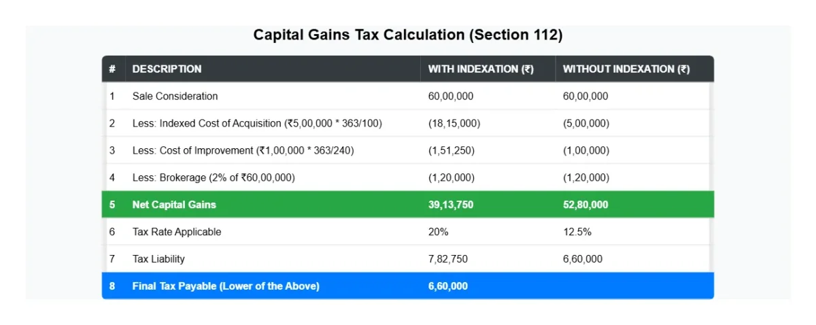Click the 7,82,750 tax liability value
The height and width of the screenshot is (325, 816).
(x=447, y=259)
